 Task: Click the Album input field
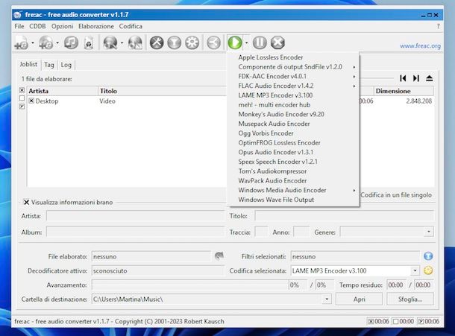(x=135, y=232)
